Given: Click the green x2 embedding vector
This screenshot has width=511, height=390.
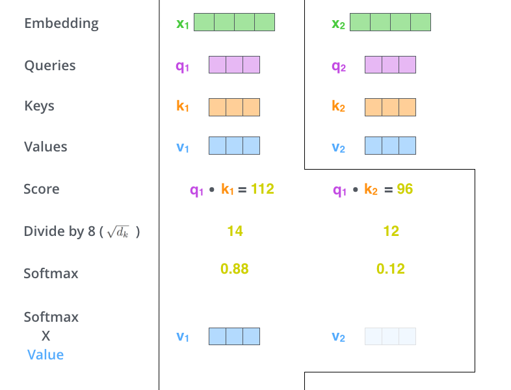Looking at the screenshot, I should coord(390,22).
